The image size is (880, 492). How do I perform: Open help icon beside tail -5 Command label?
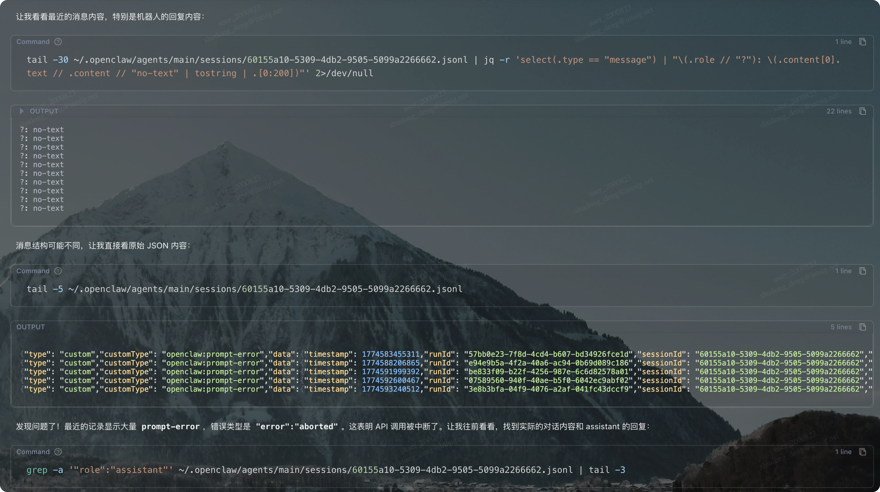(58, 271)
